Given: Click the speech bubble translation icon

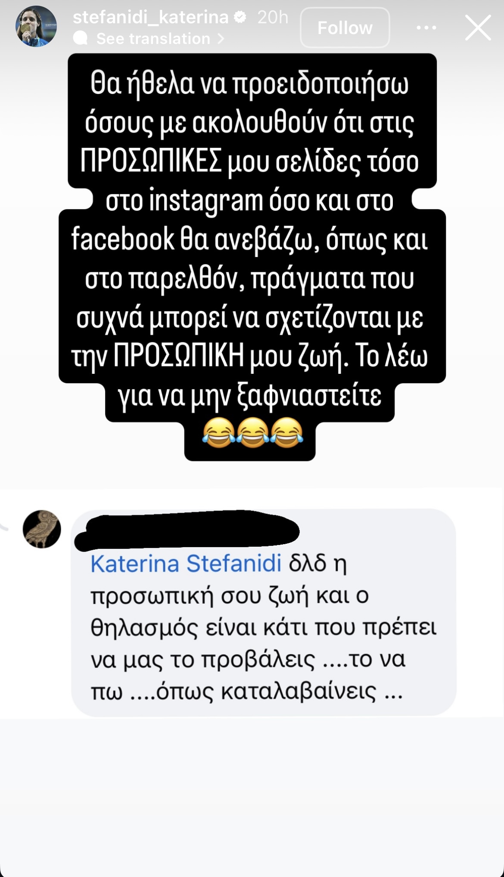Looking at the screenshot, I should 81,39.
